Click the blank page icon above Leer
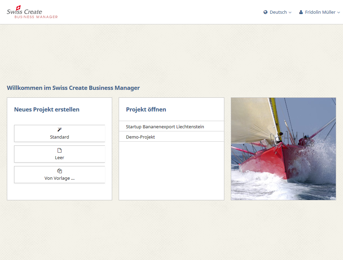This screenshot has width=343, height=260. click(x=59, y=150)
